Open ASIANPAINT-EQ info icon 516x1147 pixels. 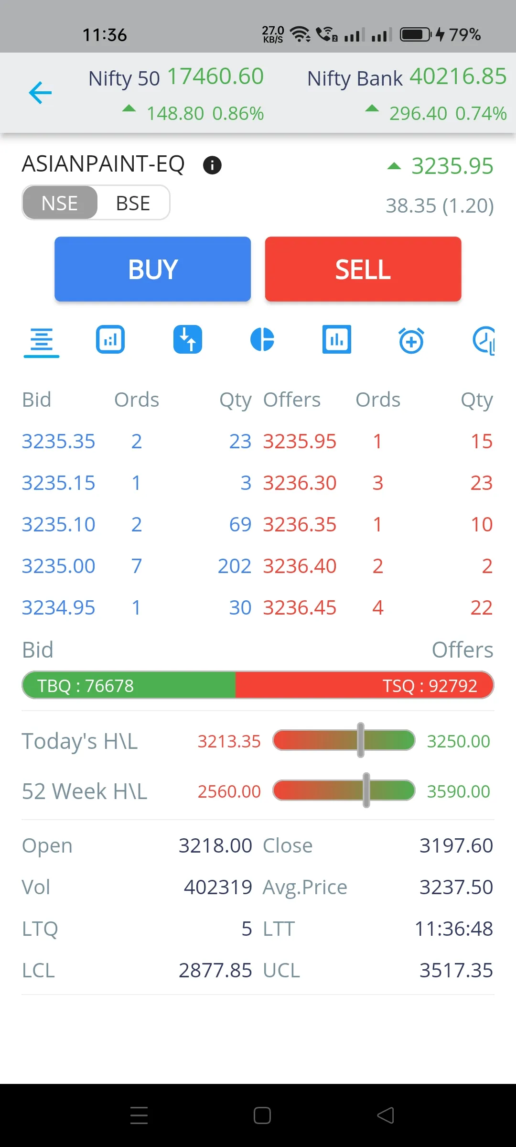pyautogui.click(x=212, y=165)
